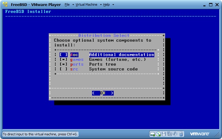Click the network adapter status icon

pos(169,134)
